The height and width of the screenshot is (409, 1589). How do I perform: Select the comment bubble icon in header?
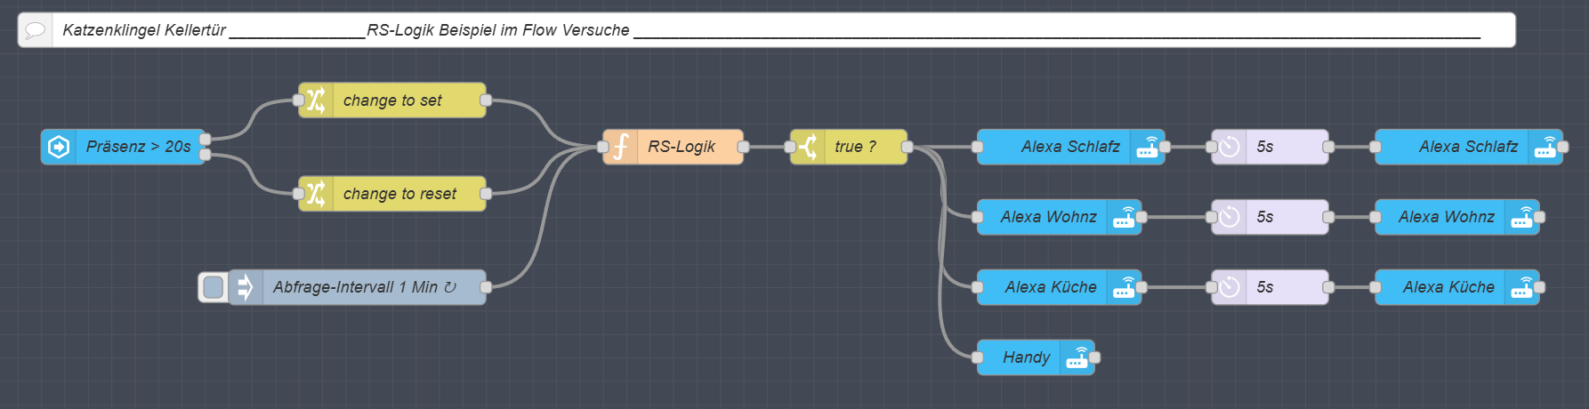click(36, 30)
